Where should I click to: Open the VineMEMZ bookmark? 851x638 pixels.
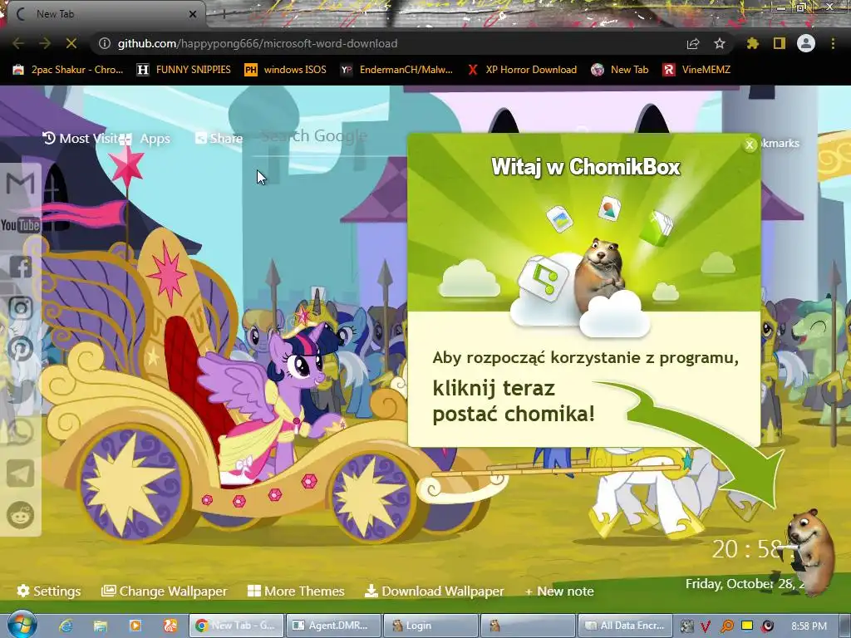(x=696, y=70)
